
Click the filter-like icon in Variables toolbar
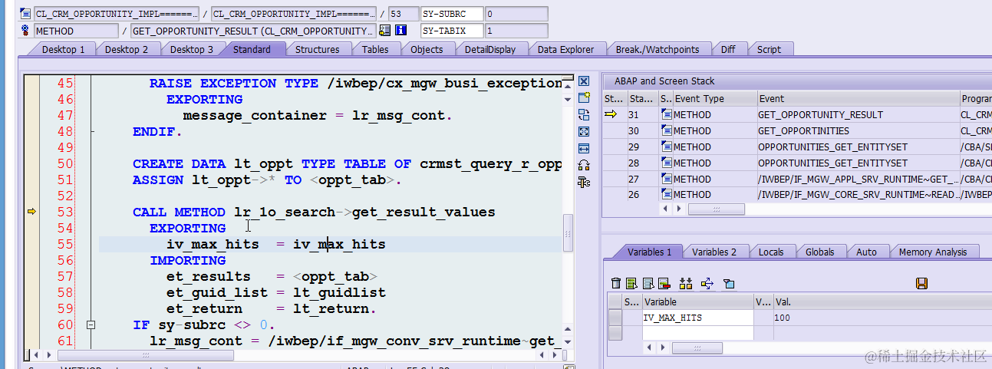(729, 284)
